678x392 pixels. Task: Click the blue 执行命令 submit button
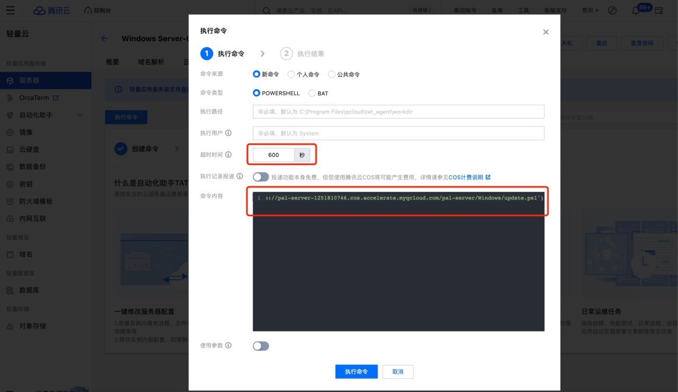(356, 371)
